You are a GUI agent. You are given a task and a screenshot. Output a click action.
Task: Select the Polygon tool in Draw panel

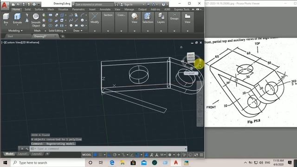[x=71, y=25]
